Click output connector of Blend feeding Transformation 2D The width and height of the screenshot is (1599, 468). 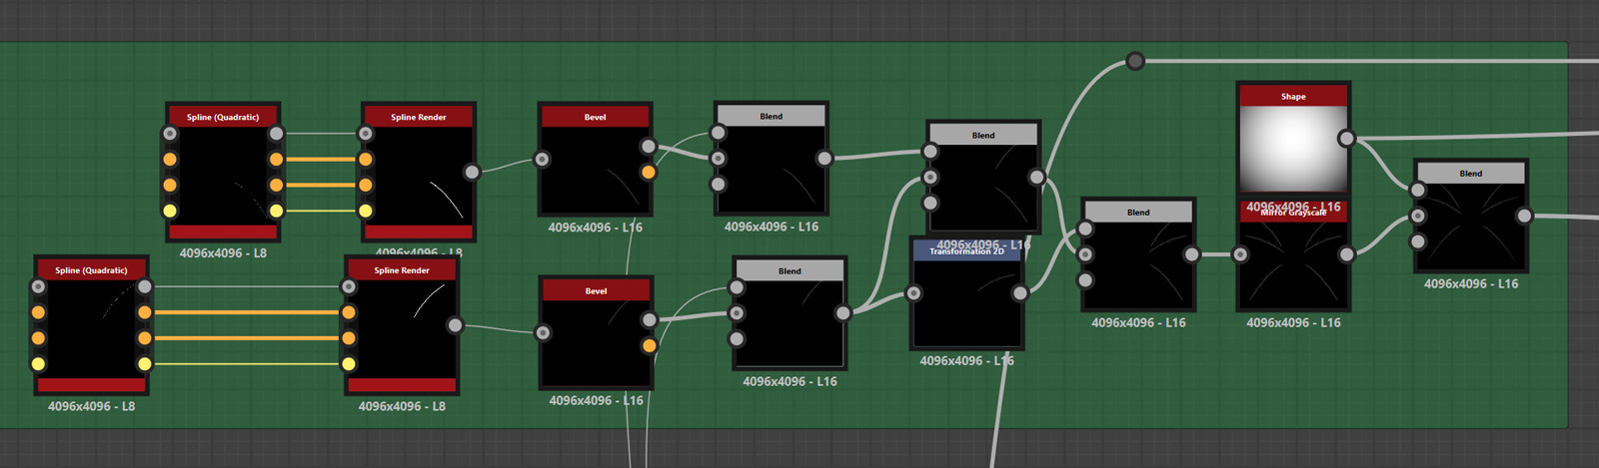[x=842, y=312]
